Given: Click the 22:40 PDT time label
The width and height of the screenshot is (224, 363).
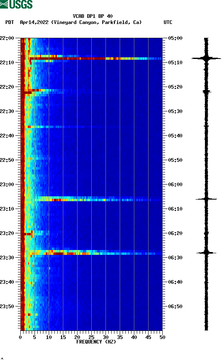Looking at the screenshot, I should 7,136.
